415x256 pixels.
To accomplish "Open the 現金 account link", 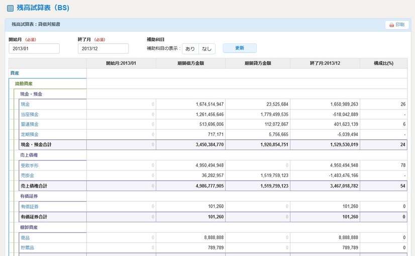I will pos(25,104).
